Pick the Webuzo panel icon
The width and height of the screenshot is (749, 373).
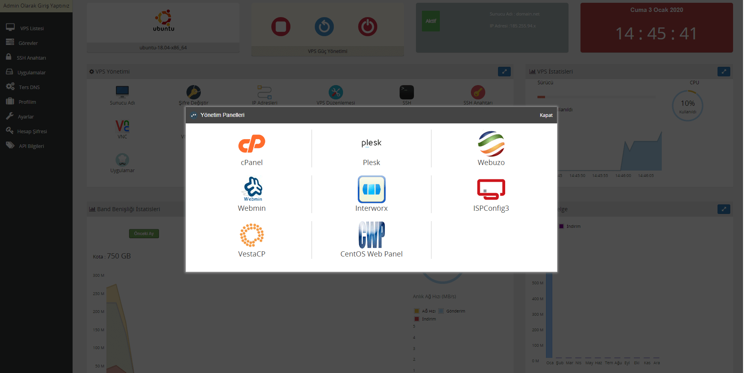pos(491,144)
